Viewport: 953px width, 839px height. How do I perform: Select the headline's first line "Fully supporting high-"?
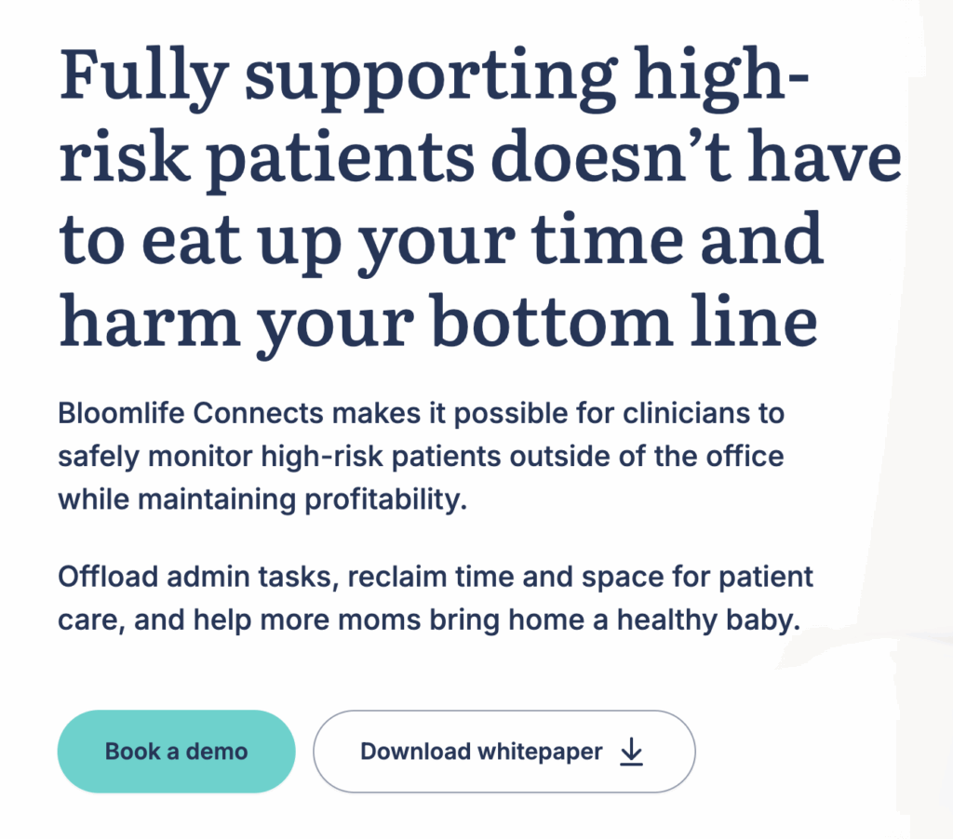click(434, 78)
